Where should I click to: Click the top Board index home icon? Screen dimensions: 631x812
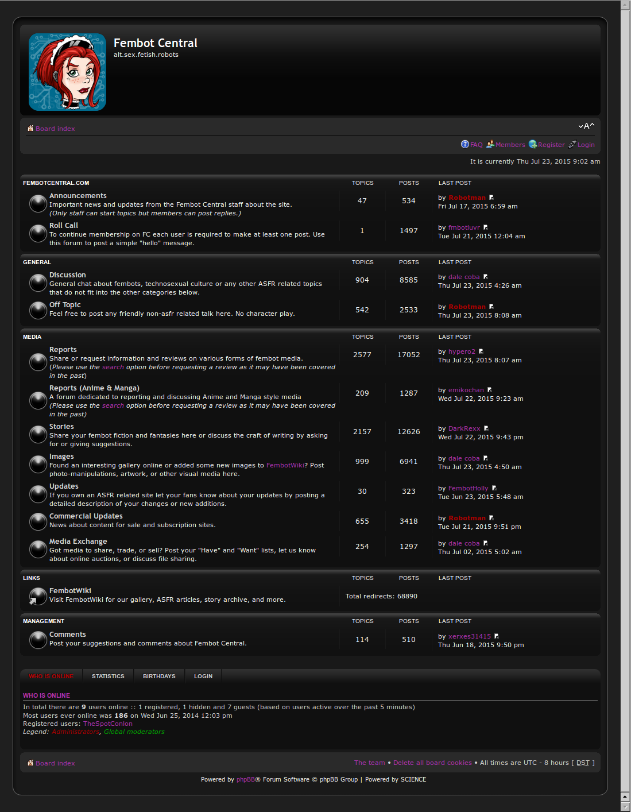coord(30,129)
